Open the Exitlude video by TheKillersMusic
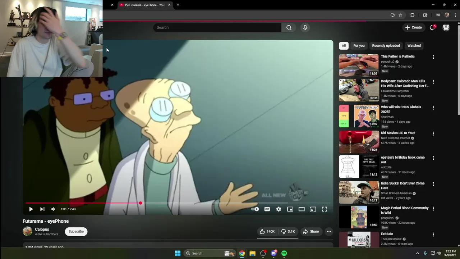 [387, 234]
